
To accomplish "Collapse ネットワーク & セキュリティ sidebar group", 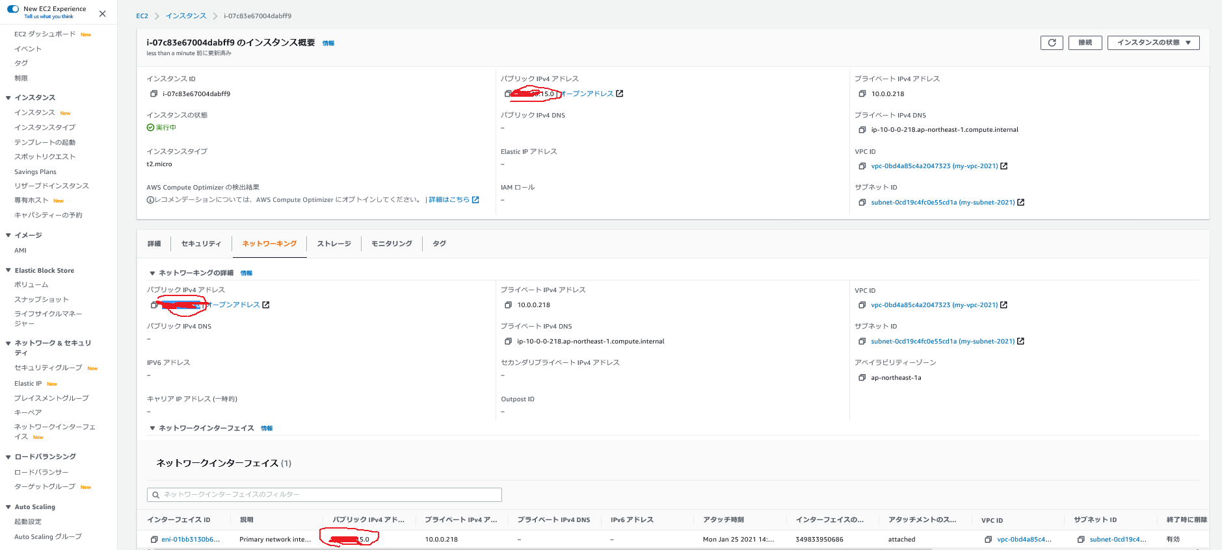I will pyautogui.click(x=8, y=344).
